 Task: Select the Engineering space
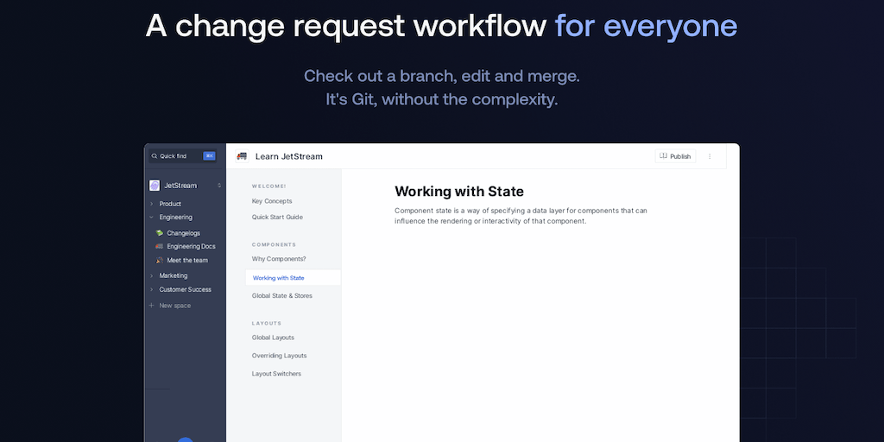(176, 217)
